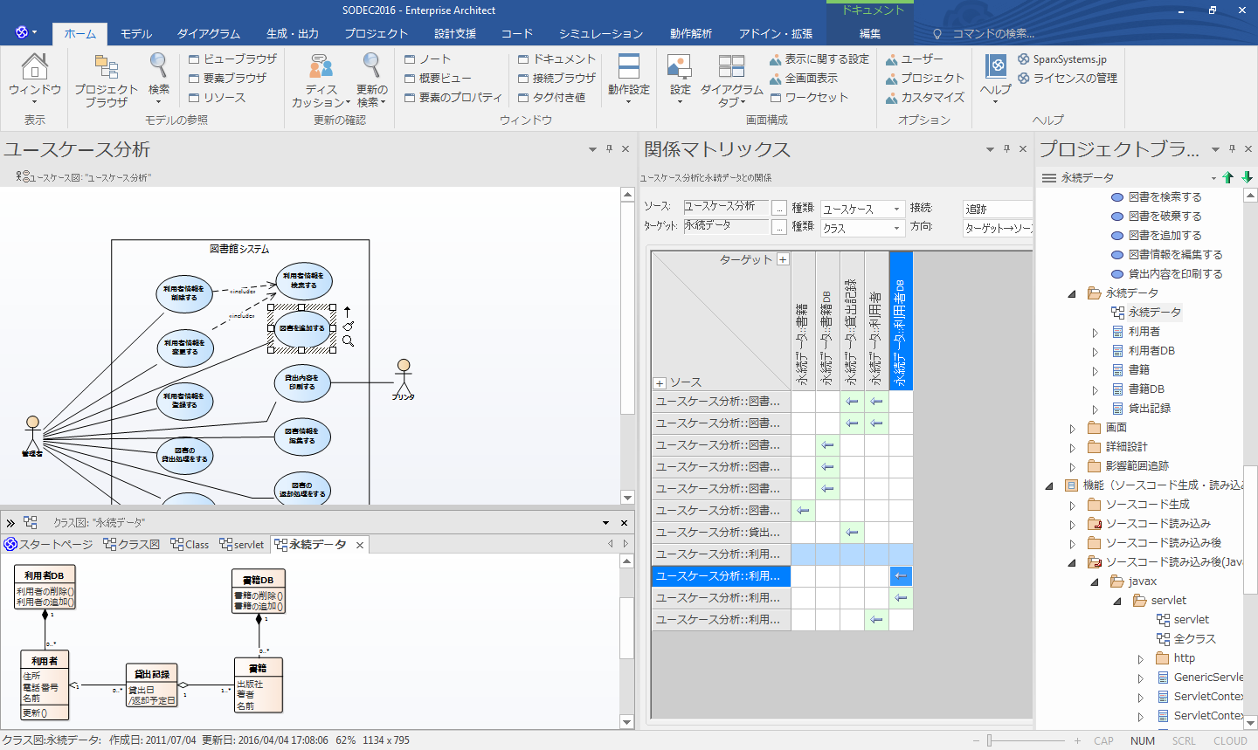Adjust the zoom slider in status bar

(989, 740)
